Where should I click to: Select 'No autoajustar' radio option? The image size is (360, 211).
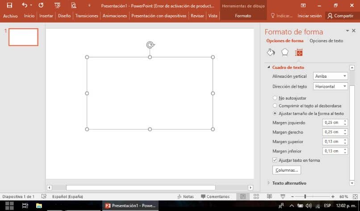(275, 98)
